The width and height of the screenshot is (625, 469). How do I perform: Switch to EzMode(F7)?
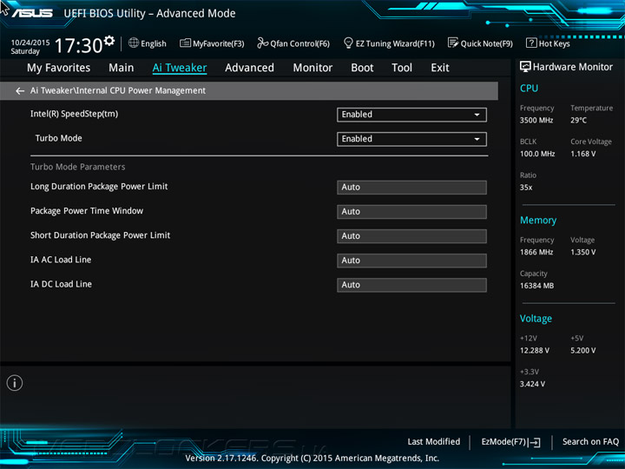510,442
